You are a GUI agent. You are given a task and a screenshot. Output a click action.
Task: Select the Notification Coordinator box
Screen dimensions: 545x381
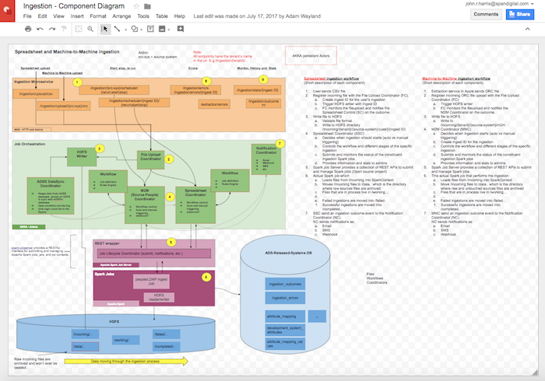click(266, 159)
